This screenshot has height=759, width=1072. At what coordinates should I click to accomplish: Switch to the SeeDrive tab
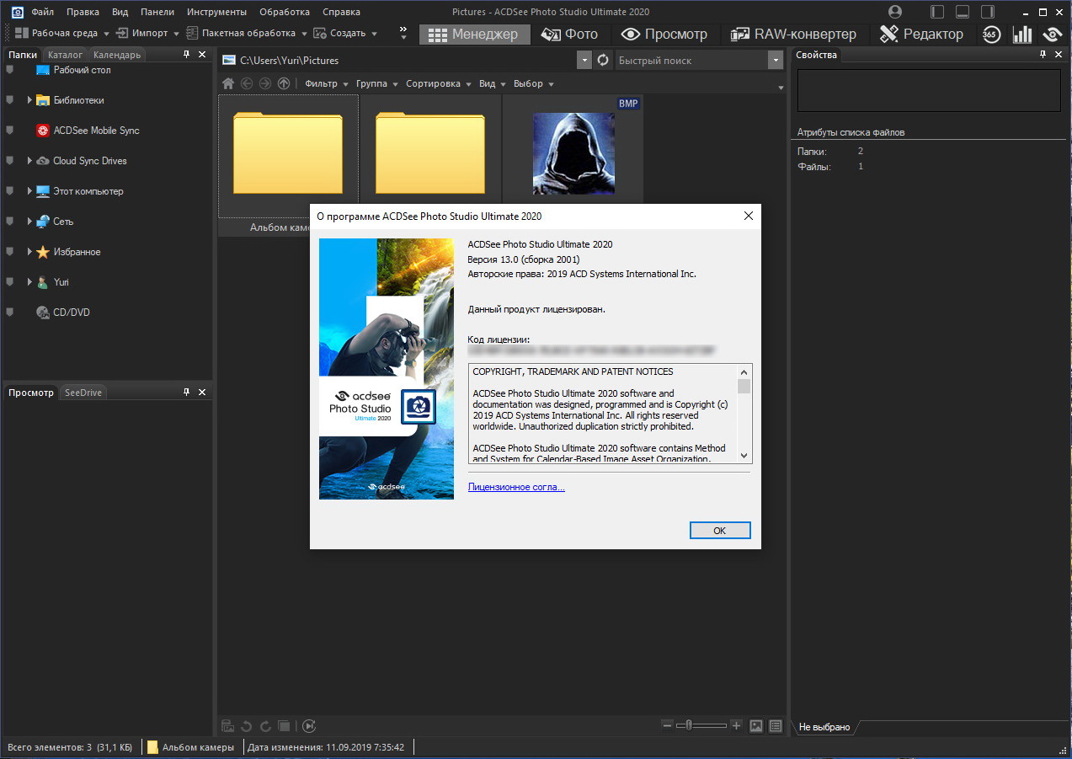pyautogui.click(x=83, y=393)
